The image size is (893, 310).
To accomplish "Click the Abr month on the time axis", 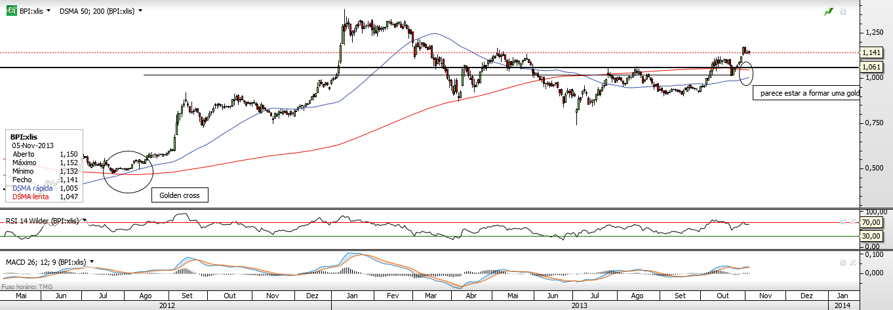I will point(472,296).
